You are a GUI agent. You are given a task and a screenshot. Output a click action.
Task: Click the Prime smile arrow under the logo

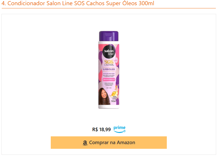click(x=120, y=131)
